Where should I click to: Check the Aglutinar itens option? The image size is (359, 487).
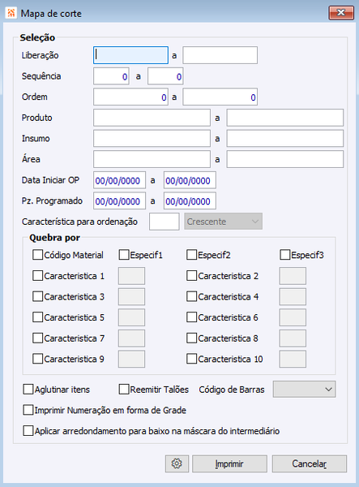coord(28,390)
